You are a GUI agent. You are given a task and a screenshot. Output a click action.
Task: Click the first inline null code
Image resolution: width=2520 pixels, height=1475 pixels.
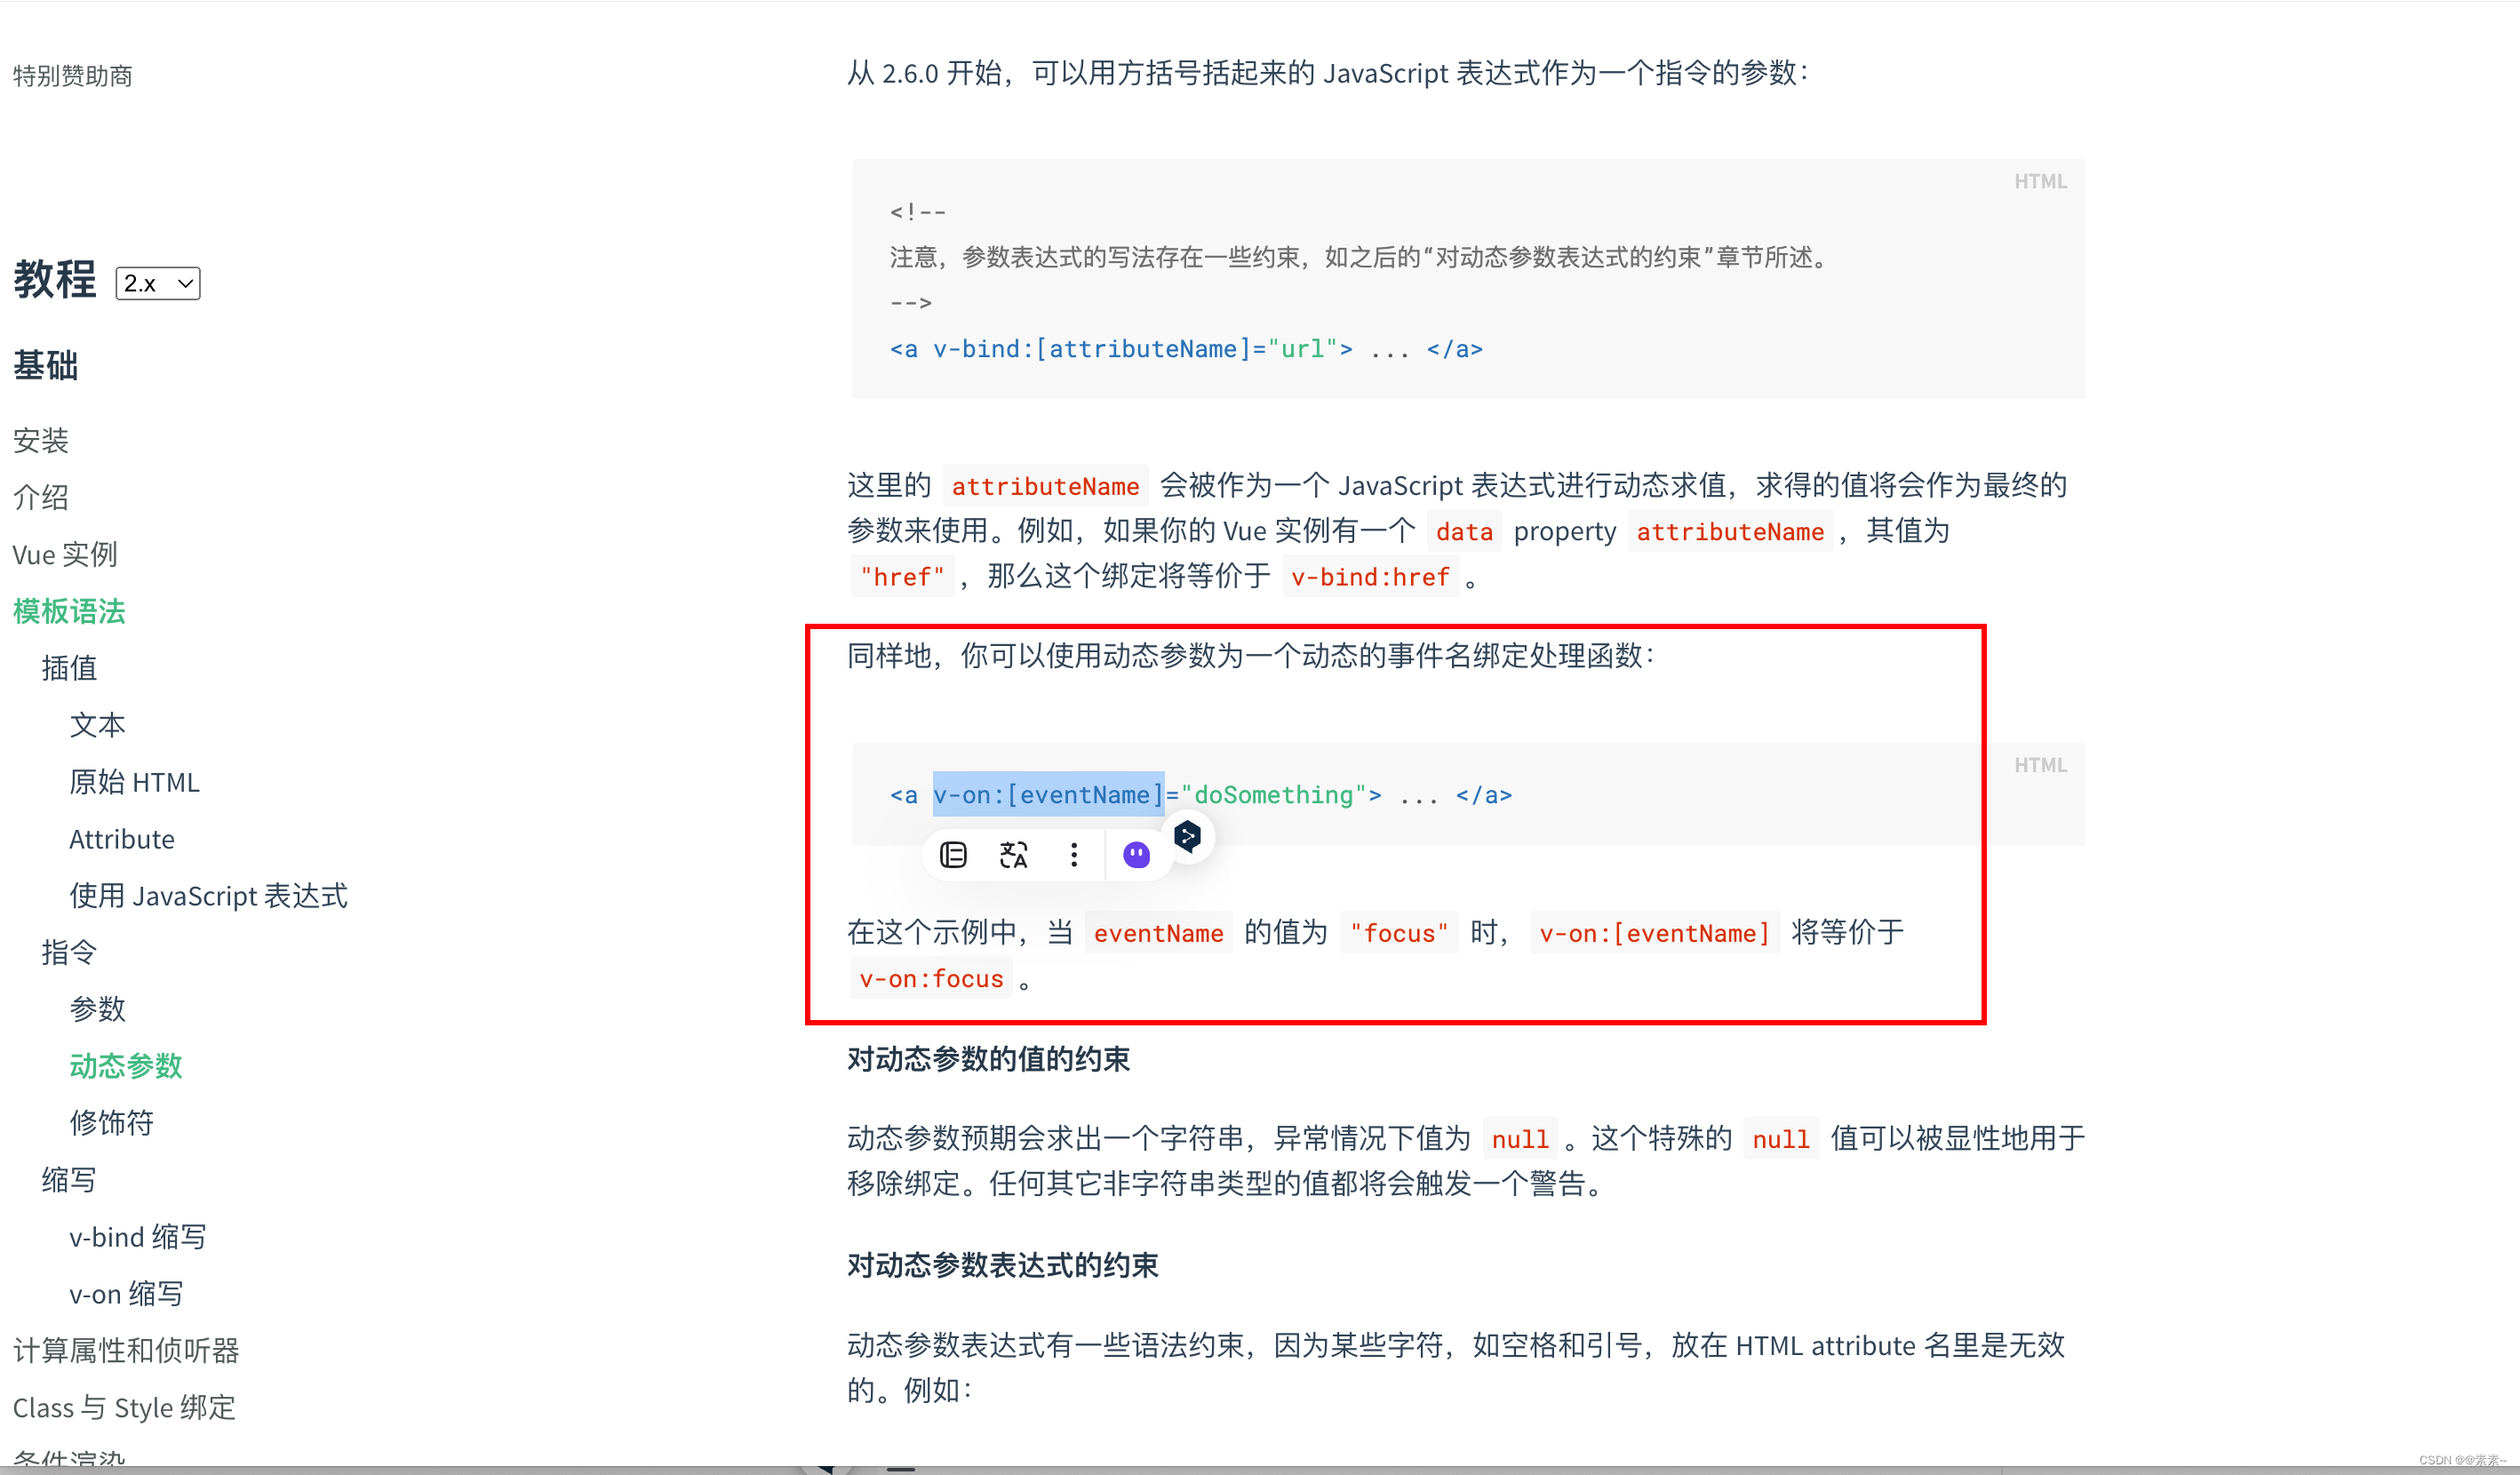pyautogui.click(x=1520, y=1139)
